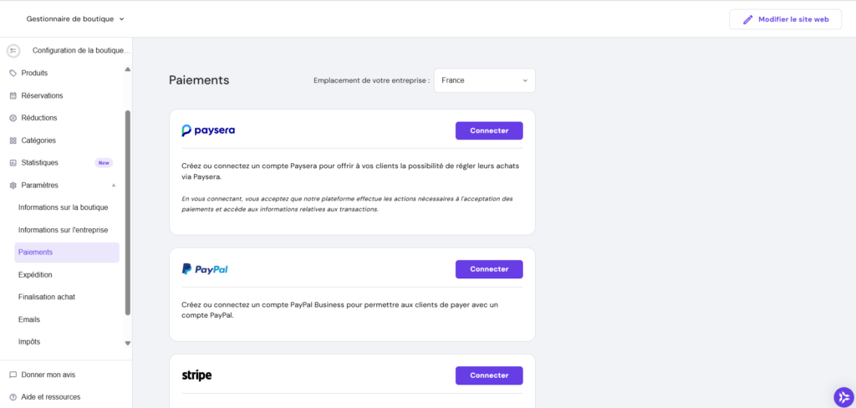Click the Donner mon avis chat icon
Screen dimensions: 856x408
pyautogui.click(x=13, y=375)
